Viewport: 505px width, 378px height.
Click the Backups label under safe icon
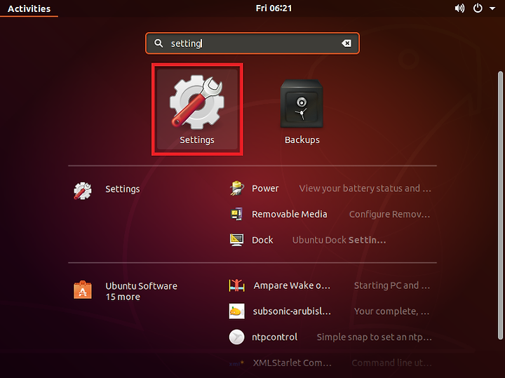pyautogui.click(x=302, y=140)
